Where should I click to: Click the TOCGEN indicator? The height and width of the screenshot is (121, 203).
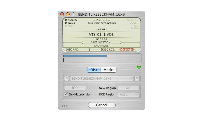(x=133, y=23)
